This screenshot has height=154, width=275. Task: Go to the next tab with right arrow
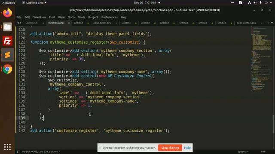coord(21,23)
